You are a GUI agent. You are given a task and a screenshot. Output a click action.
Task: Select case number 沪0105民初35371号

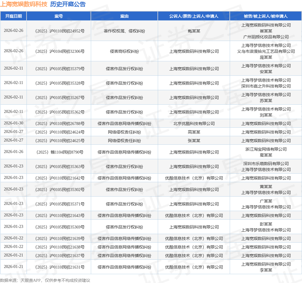(x=67, y=204)
